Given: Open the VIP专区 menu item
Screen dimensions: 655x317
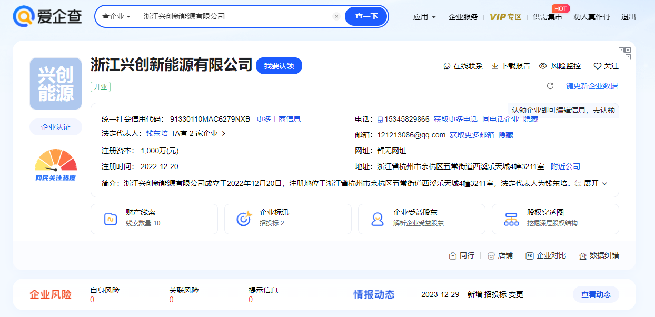Looking at the screenshot, I should click(x=505, y=17).
